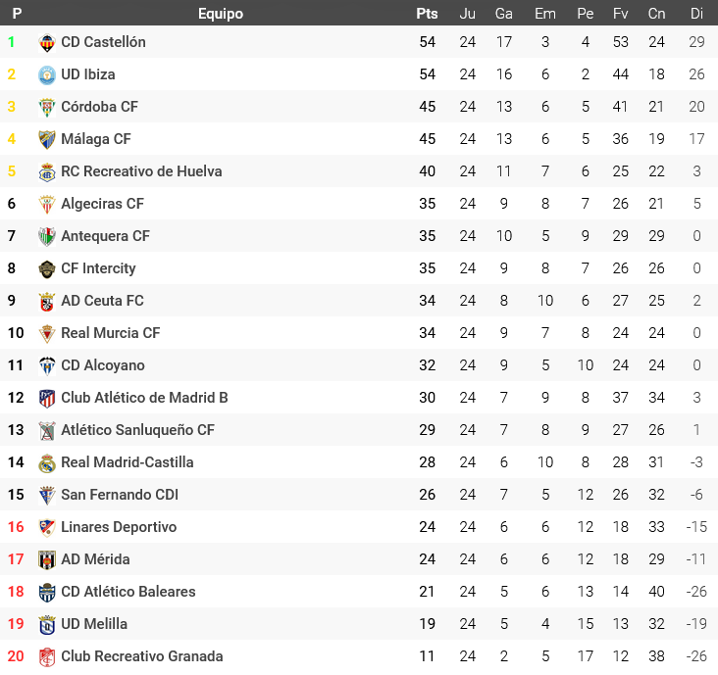Open the Real Murcia CF team page

(x=110, y=333)
